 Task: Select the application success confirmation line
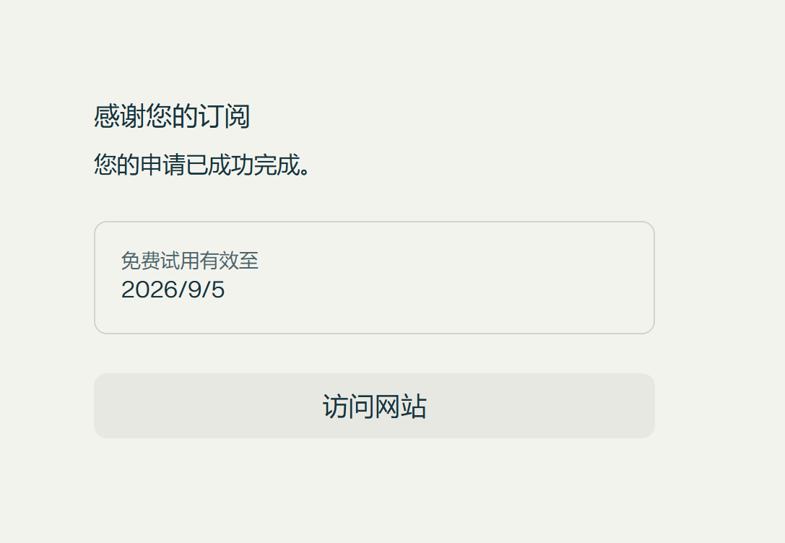(202, 165)
